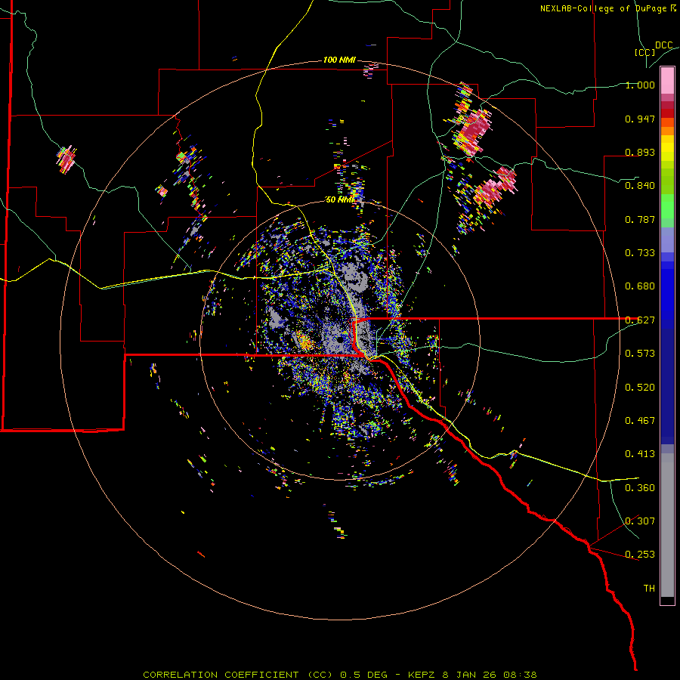The image size is (680, 680).
Task: Click the green band of the color bar
Action: [x=667, y=206]
